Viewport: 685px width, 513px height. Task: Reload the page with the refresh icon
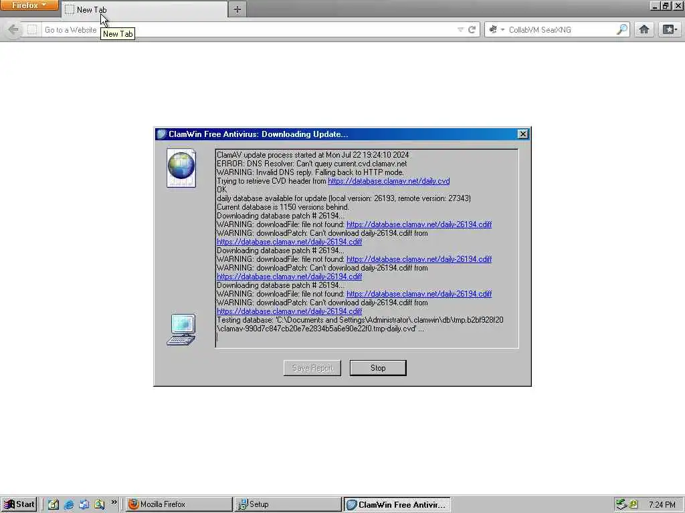coord(472,29)
